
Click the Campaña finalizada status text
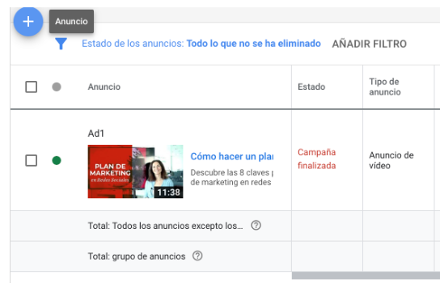316,159
